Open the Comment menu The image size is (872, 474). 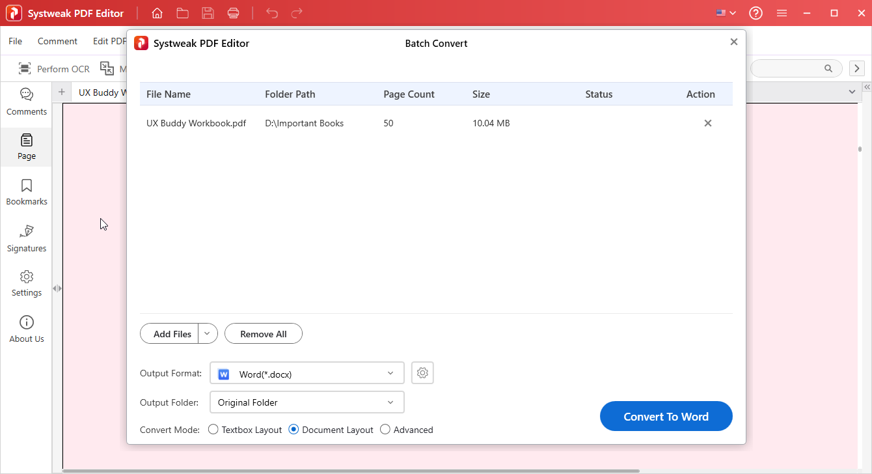[57, 40]
